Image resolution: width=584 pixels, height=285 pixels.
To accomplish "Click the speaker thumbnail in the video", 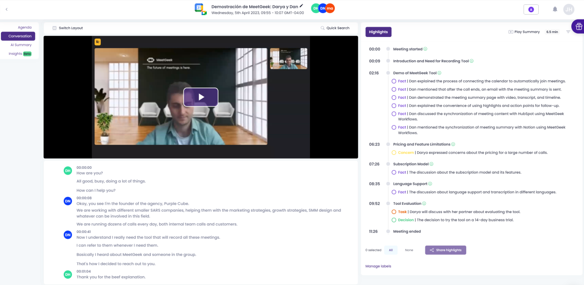I will tap(289, 58).
